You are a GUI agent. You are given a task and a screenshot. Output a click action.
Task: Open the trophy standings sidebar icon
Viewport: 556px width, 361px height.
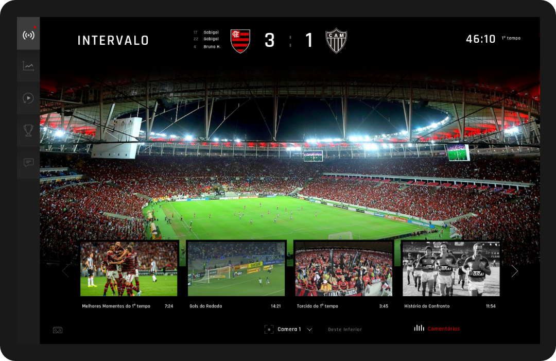pyautogui.click(x=28, y=130)
